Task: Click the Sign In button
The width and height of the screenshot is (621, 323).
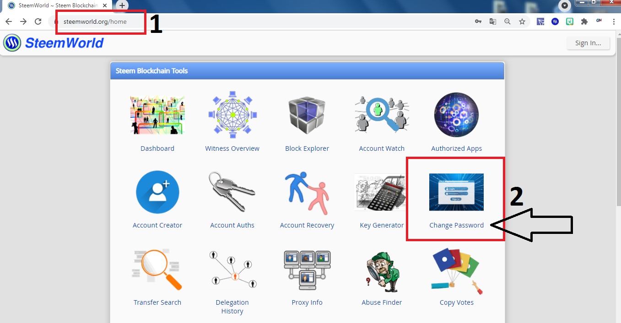Action: (x=588, y=43)
